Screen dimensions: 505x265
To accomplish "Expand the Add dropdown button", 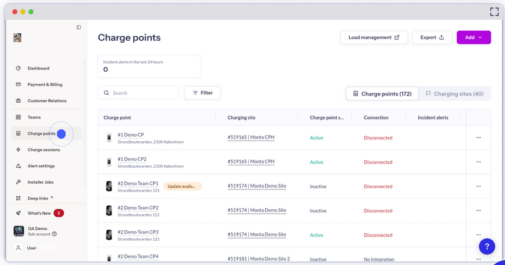I will [x=473, y=38].
